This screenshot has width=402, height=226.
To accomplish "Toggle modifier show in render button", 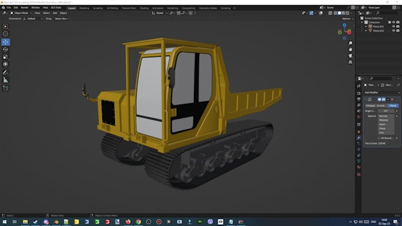I will click(384, 99).
